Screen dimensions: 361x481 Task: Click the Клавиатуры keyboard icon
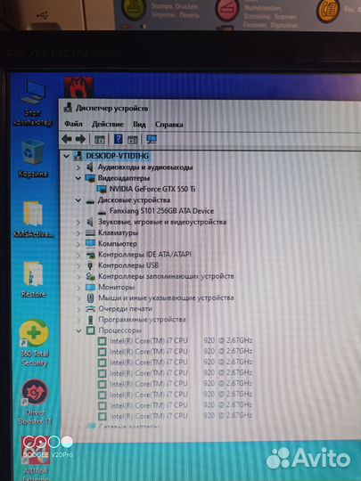(x=90, y=232)
